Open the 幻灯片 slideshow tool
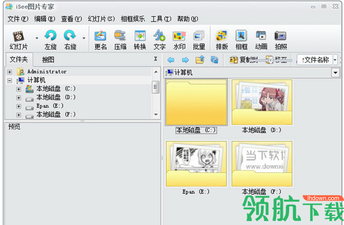344x225 pixels. pyautogui.click(x=19, y=40)
